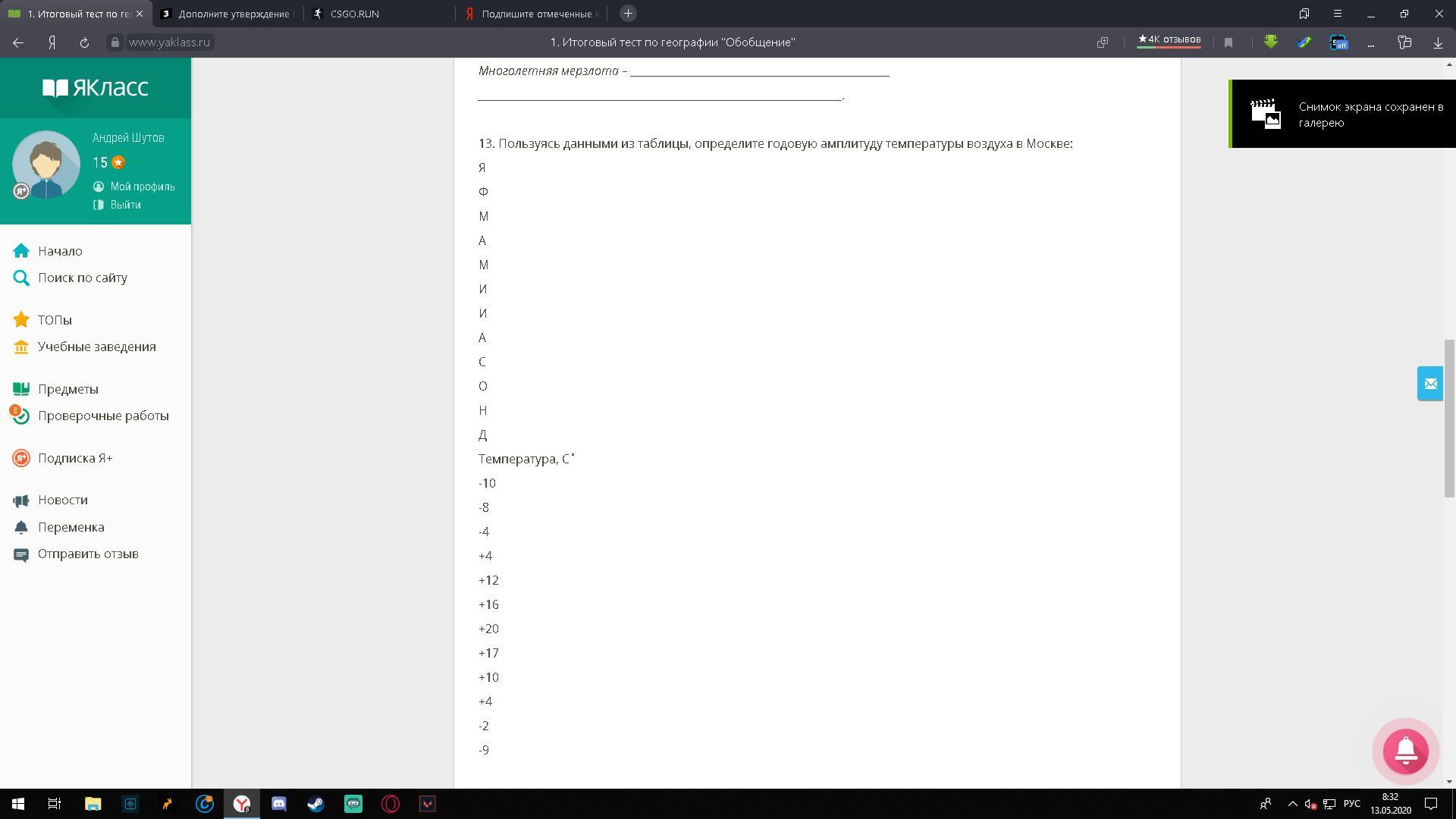The width and height of the screenshot is (1456, 819).
Task: Click the browser reload page icon
Action: (x=84, y=42)
